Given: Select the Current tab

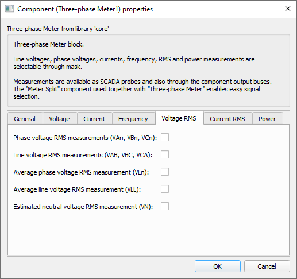Looking at the screenshot, I should point(94,119).
